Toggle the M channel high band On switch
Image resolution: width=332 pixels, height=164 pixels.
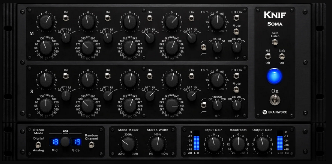pyautogui.click(x=192, y=18)
